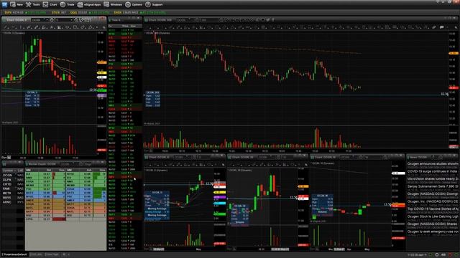Click purple price marker on daily chart
This screenshot has height=258, width=460.
pos(220,198)
